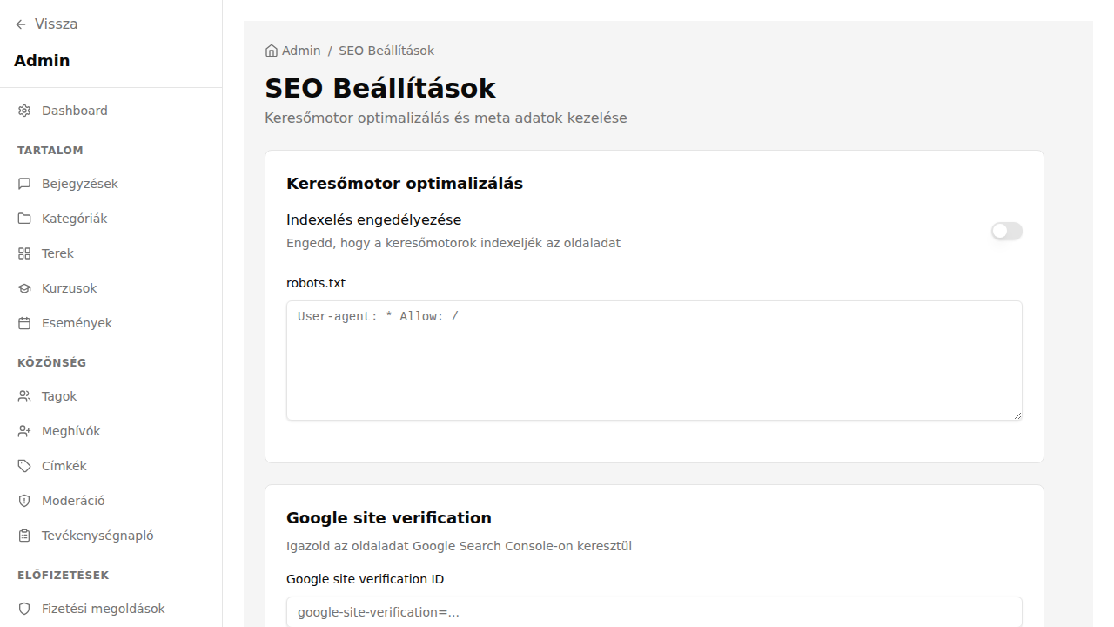Select the Események calendar icon
1114x627 pixels.
[x=23, y=322]
